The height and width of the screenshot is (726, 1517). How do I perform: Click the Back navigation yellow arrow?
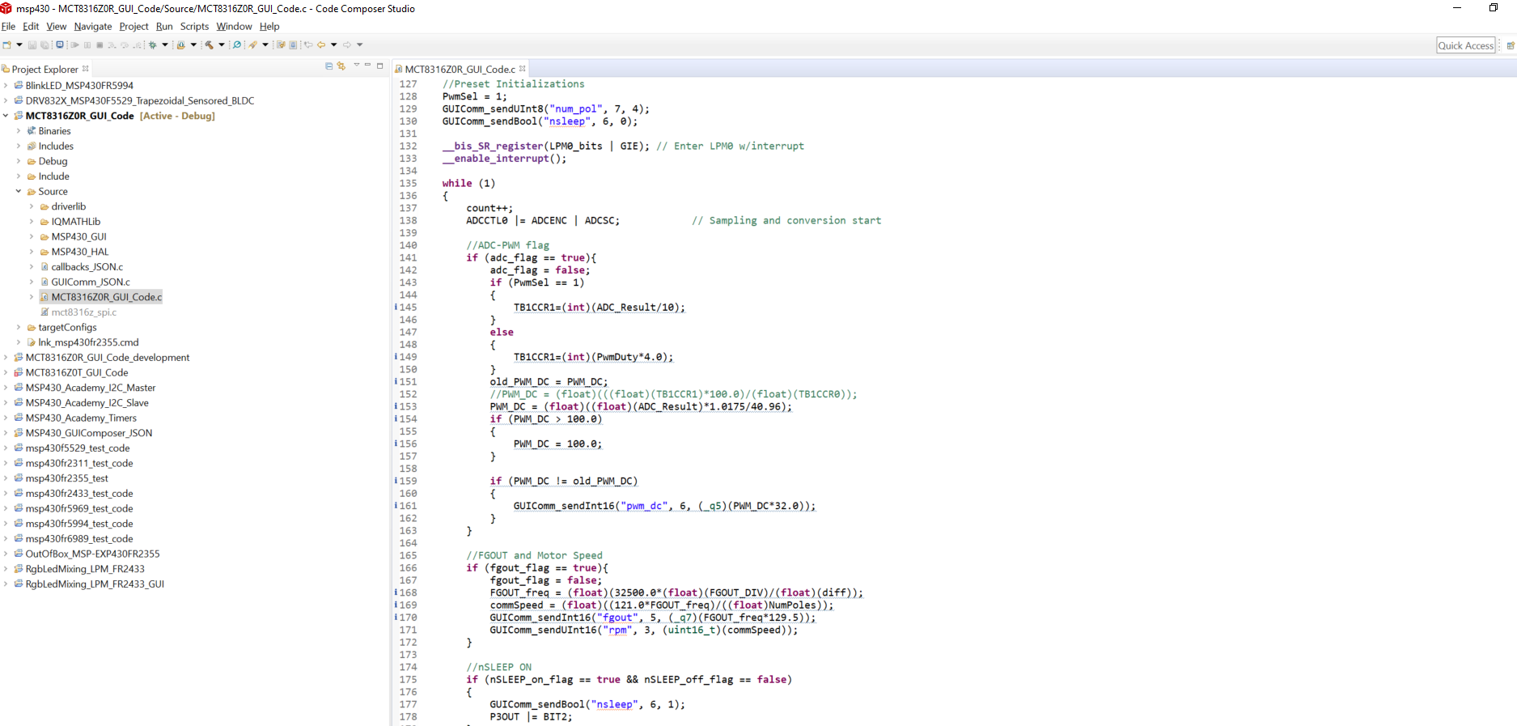click(321, 45)
